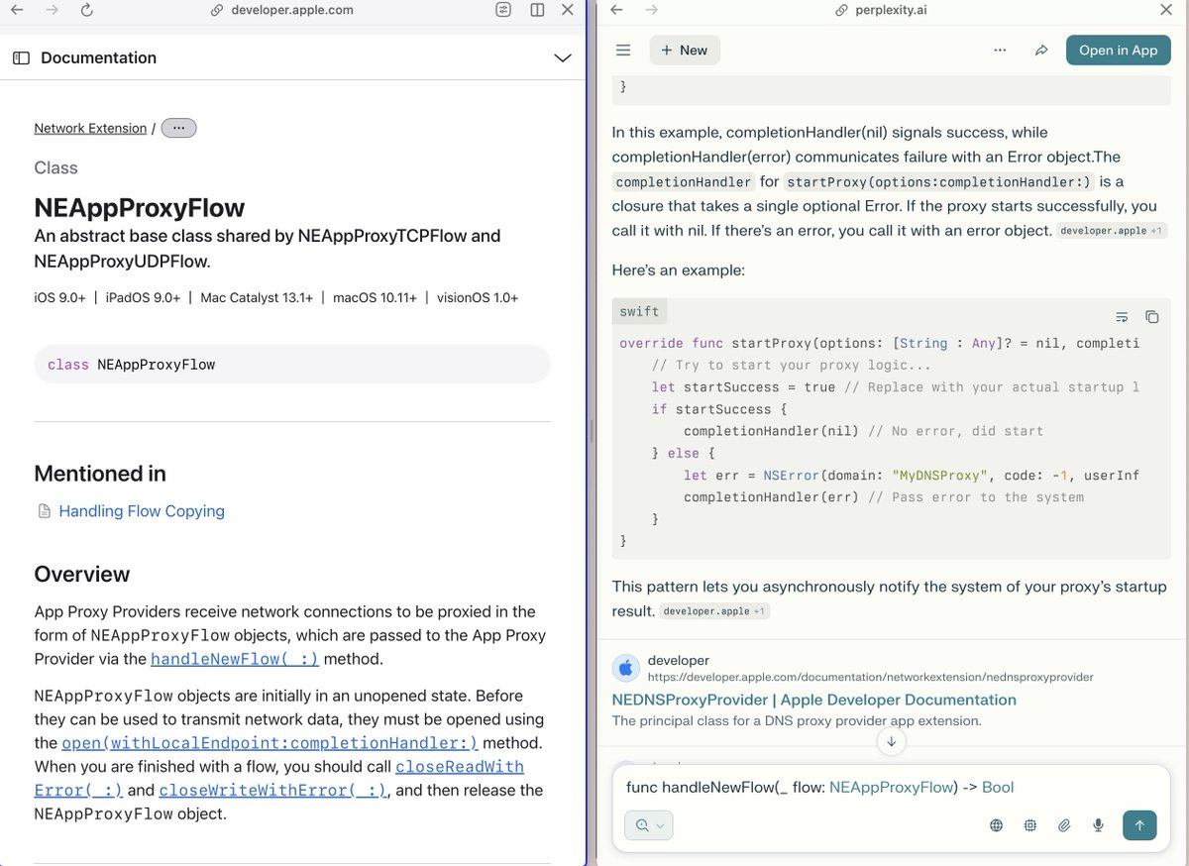Click the Perplexity query input field
Viewport: 1189px width, 866px height.
(891, 788)
